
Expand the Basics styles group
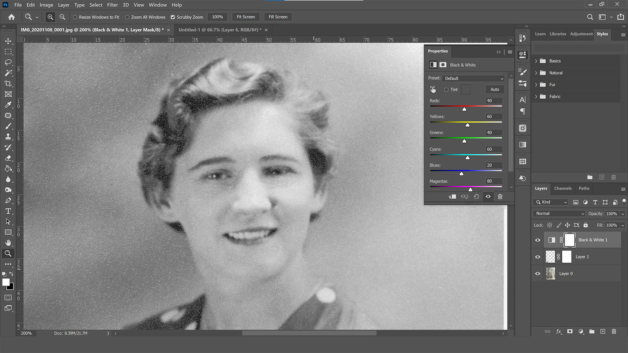[536, 61]
